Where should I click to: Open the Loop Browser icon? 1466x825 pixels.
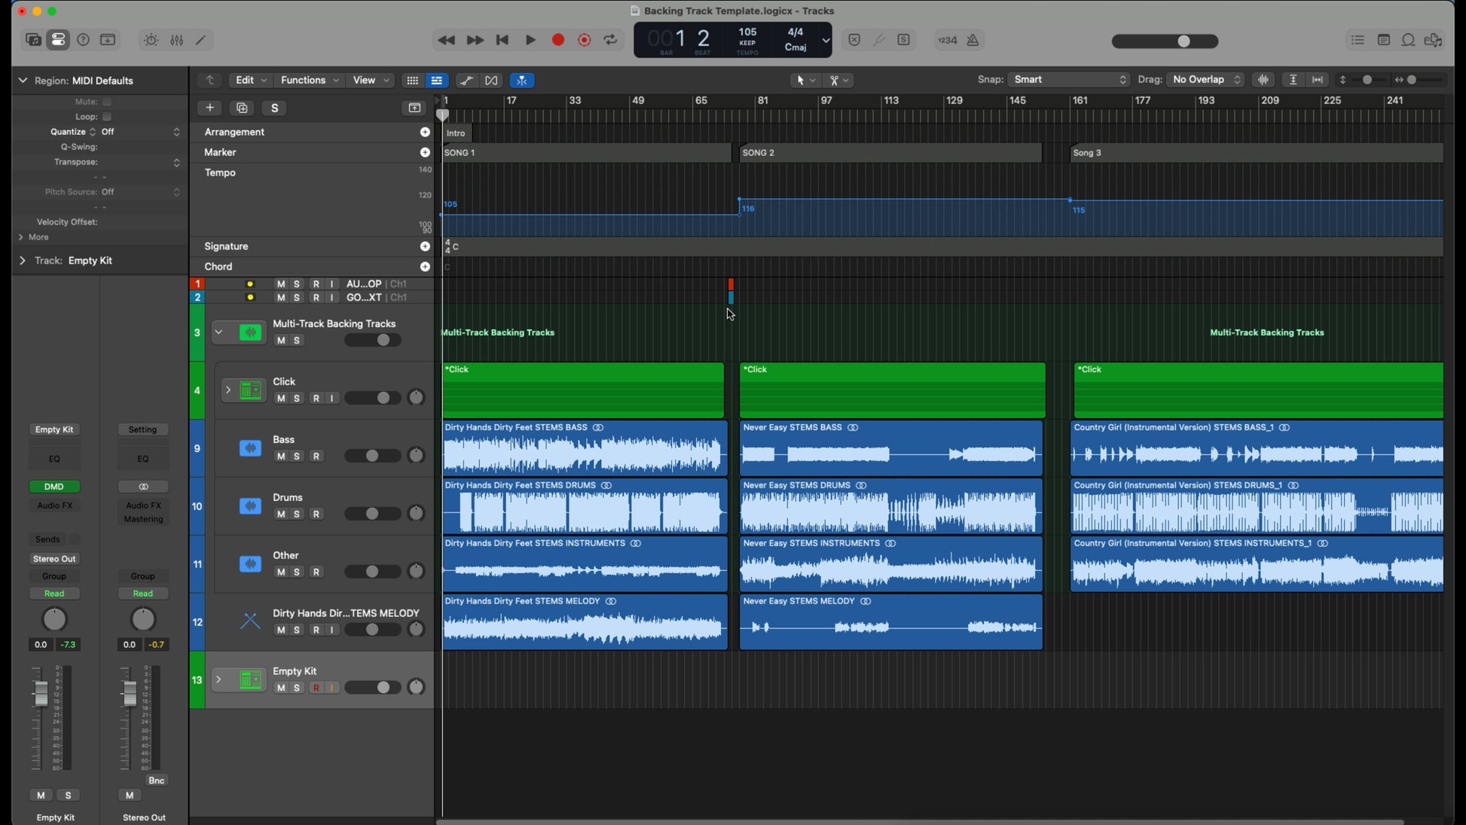click(1408, 41)
